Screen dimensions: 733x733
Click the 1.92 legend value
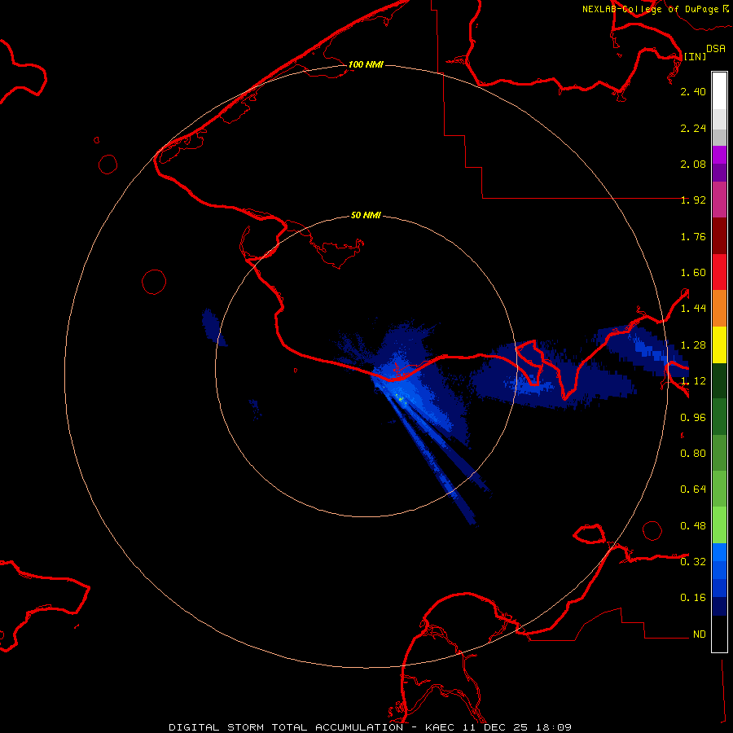click(693, 200)
